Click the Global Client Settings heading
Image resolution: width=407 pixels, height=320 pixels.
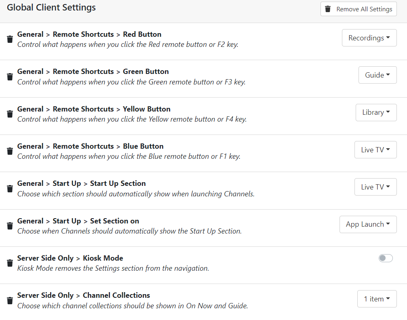51,7
